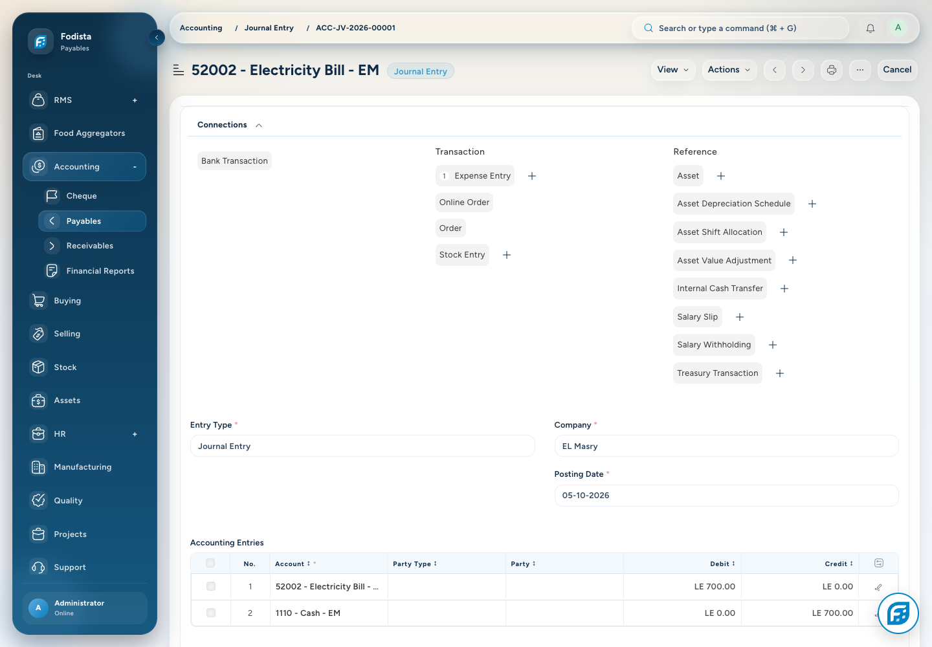The width and height of the screenshot is (932, 647).
Task: Expand the RMS sidebar section
Action: point(135,100)
